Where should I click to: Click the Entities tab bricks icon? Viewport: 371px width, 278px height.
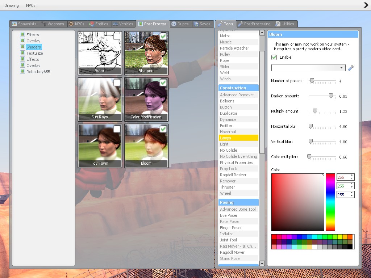92,24
